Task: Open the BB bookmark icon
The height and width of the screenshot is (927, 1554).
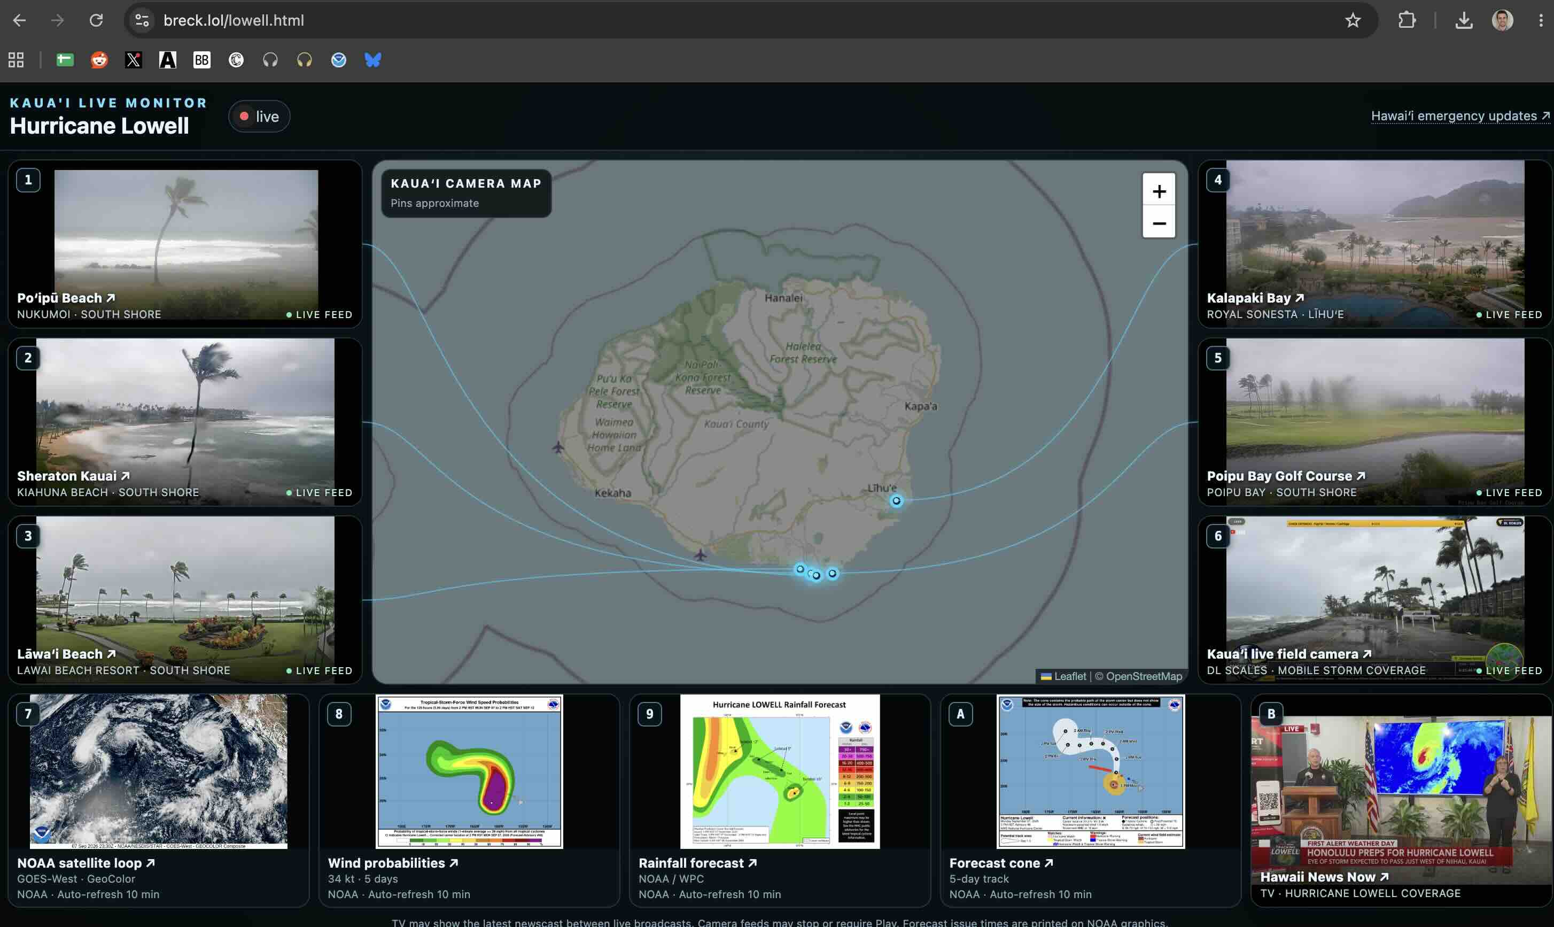Action: pyautogui.click(x=201, y=60)
